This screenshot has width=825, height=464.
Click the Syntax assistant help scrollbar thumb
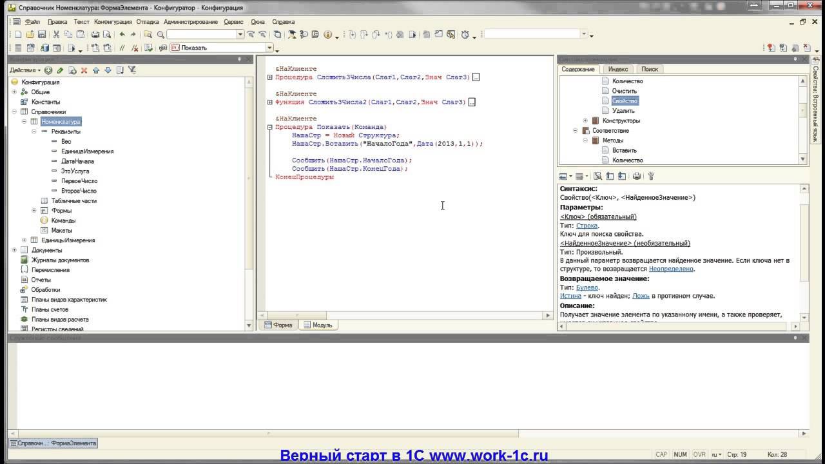pyautogui.click(x=804, y=242)
